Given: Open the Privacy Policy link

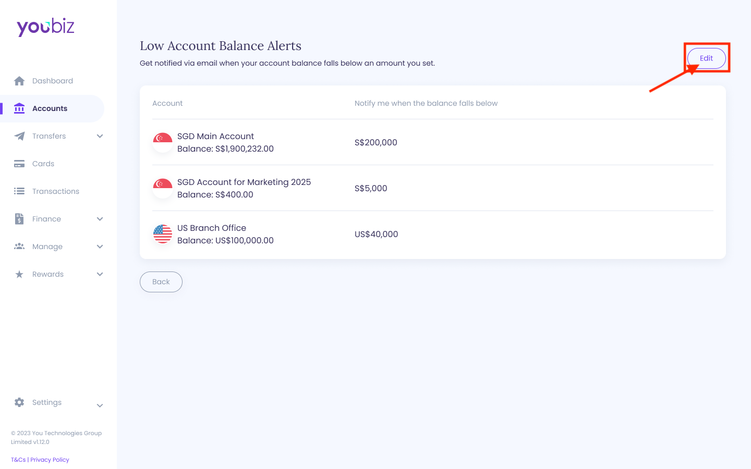Looking at the screenshot, I should (50, 459).
